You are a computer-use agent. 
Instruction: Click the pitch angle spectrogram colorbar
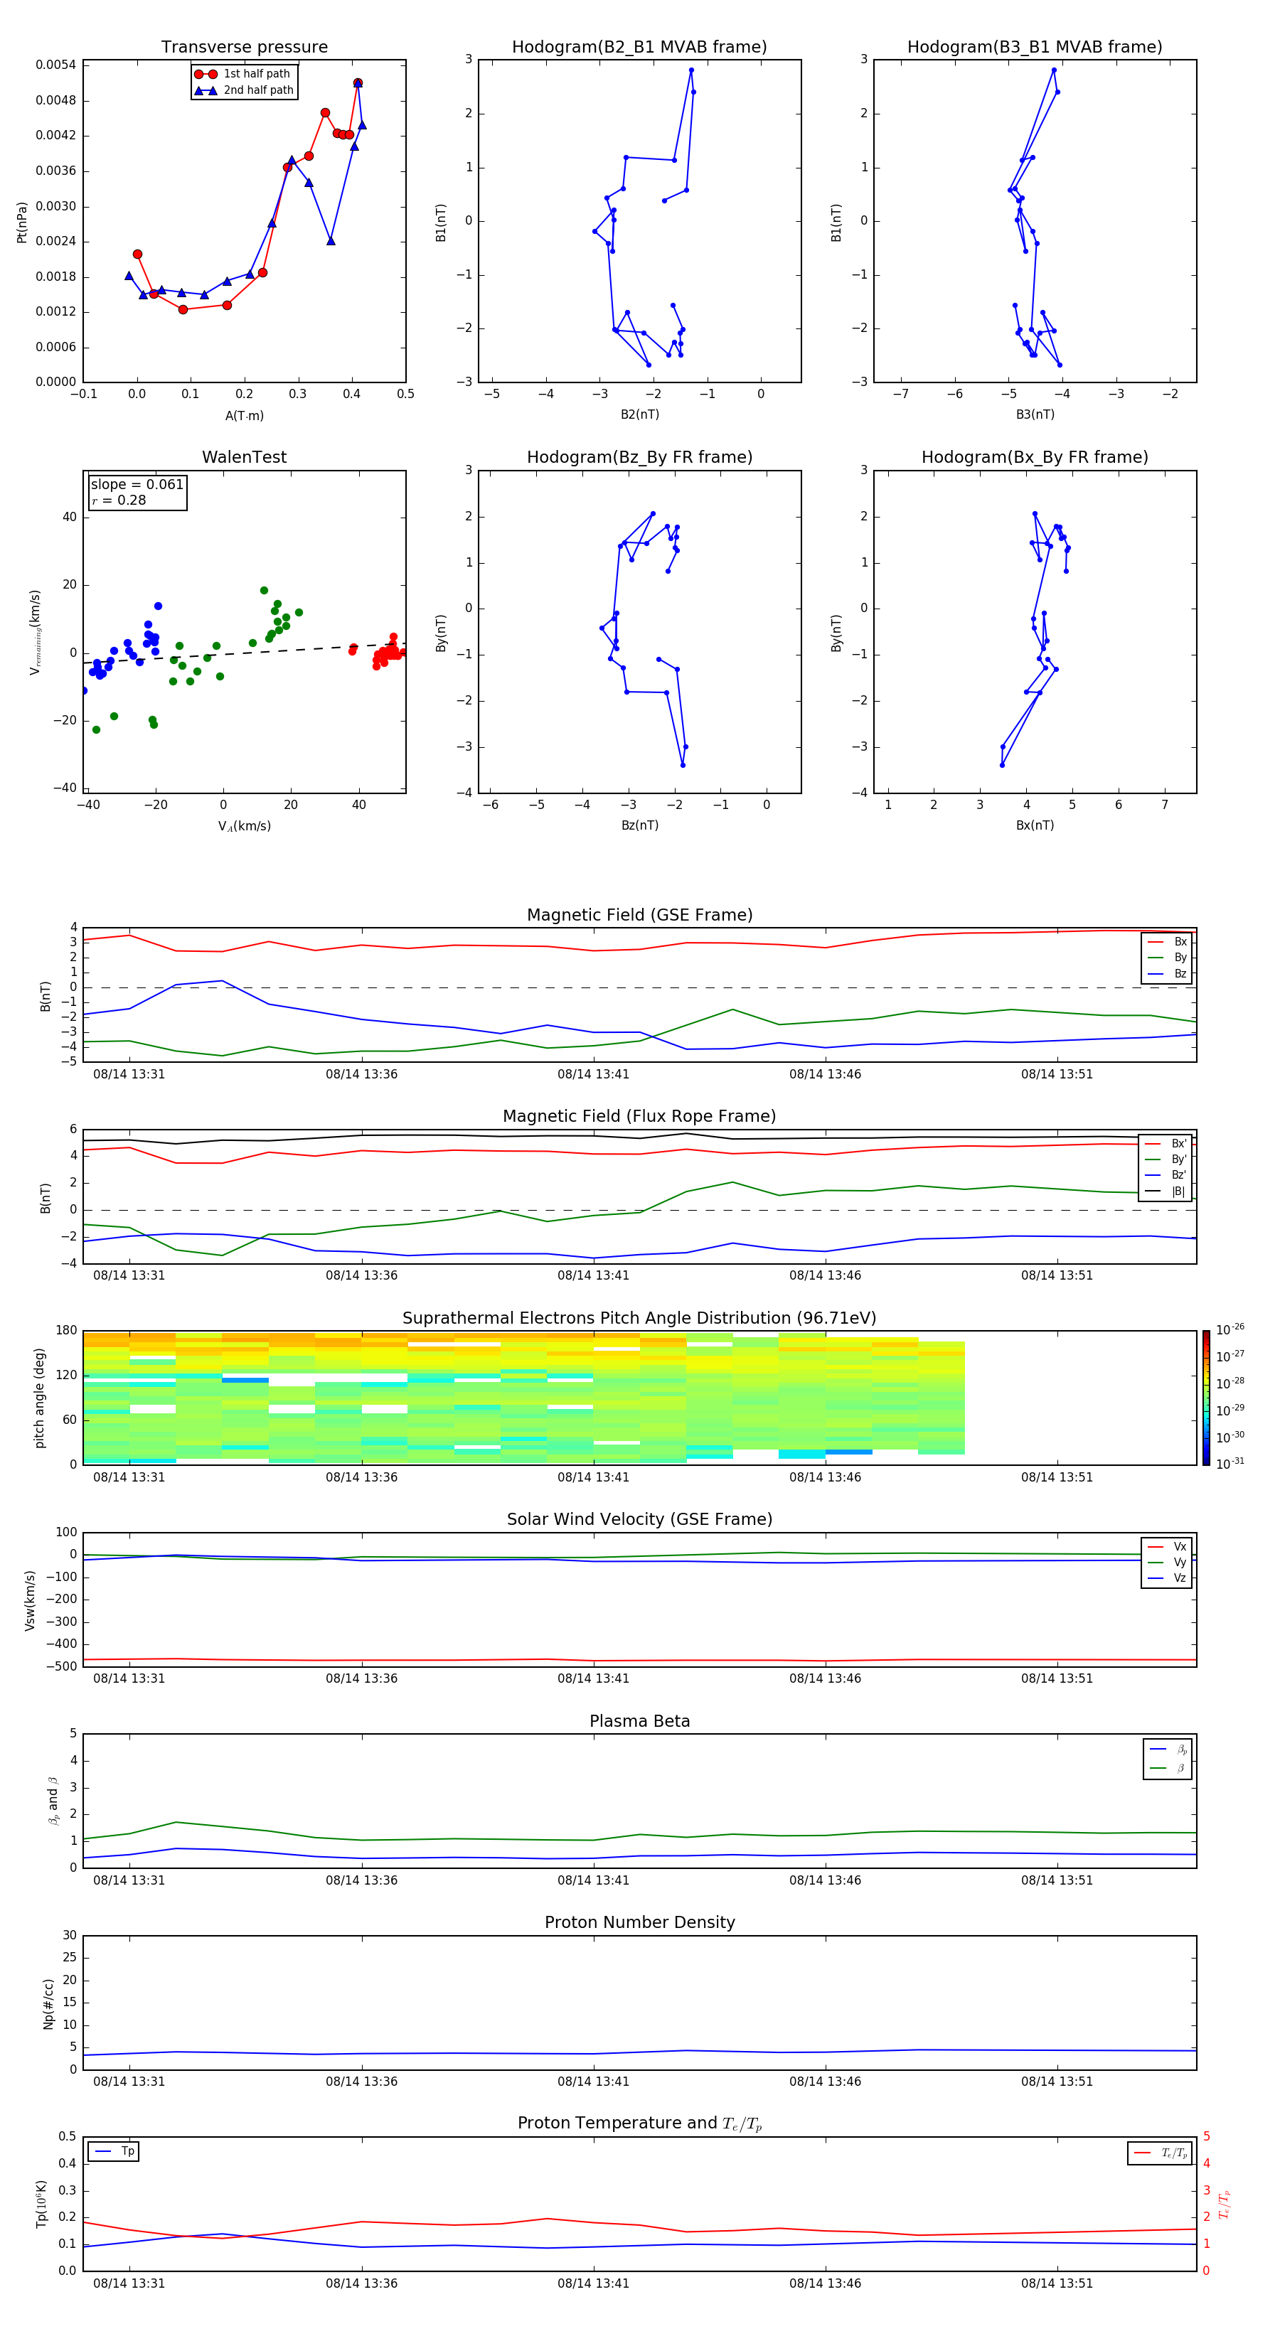[x=1205, y=1398]
